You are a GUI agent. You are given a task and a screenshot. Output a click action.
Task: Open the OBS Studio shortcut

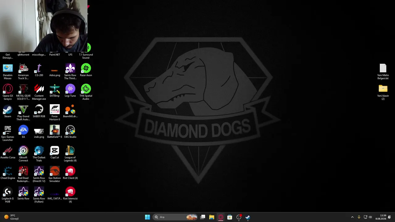click(70, 132)
